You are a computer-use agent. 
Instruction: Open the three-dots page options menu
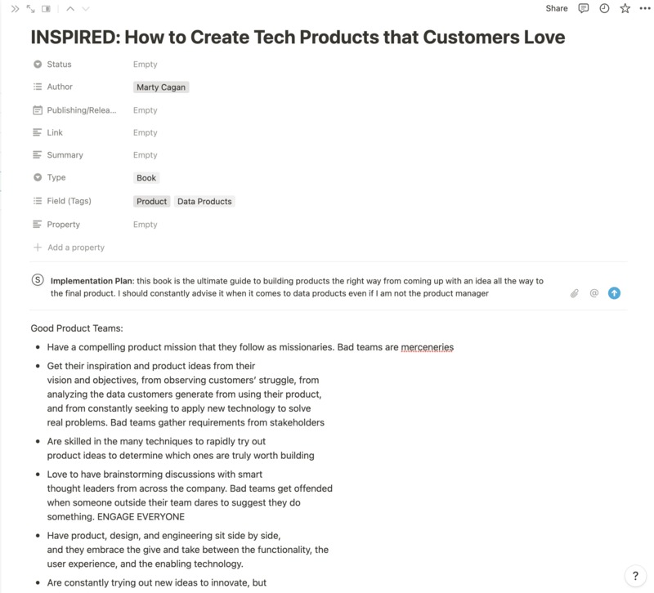click(645, 8)
